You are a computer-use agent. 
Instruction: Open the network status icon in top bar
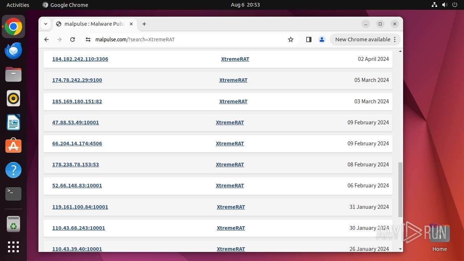click(435, 5)
